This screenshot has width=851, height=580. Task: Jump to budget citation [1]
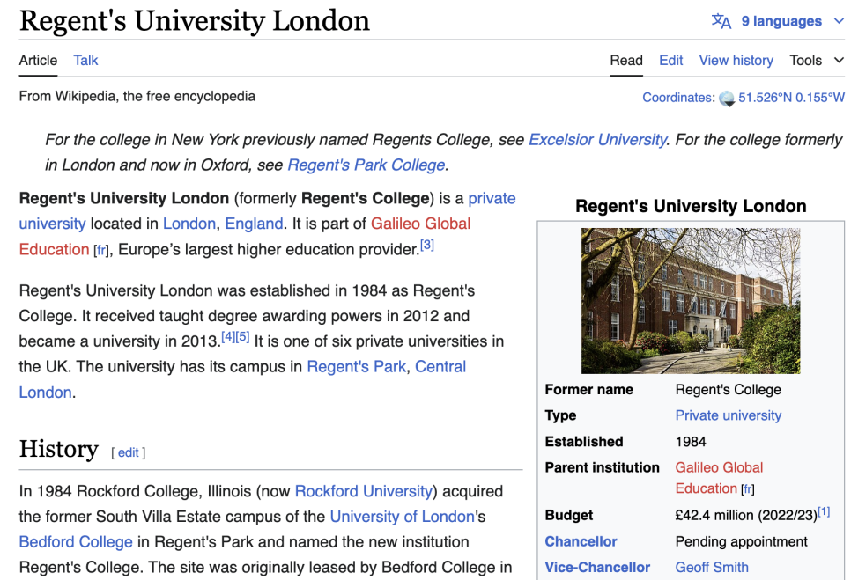(x=824, y=511)
